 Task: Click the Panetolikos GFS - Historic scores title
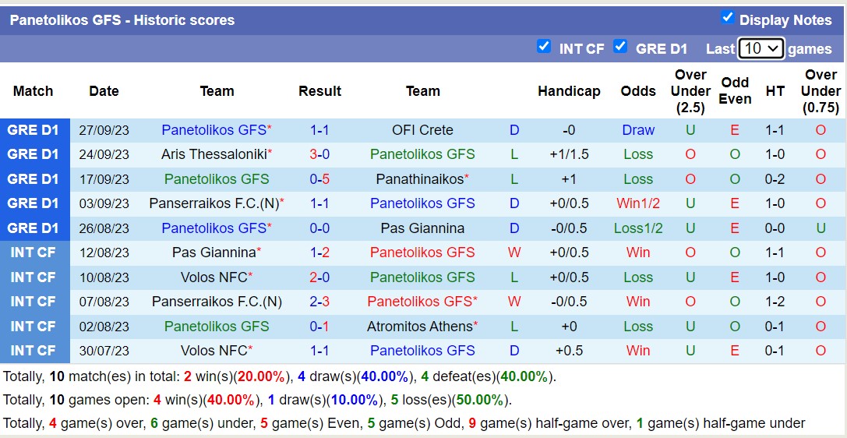(122, 20)
